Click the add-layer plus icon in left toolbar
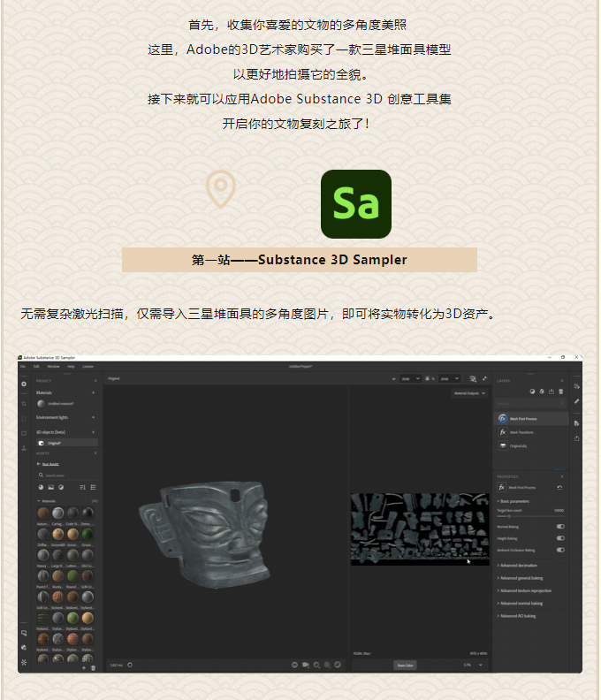601x700 pixels. 24,384
